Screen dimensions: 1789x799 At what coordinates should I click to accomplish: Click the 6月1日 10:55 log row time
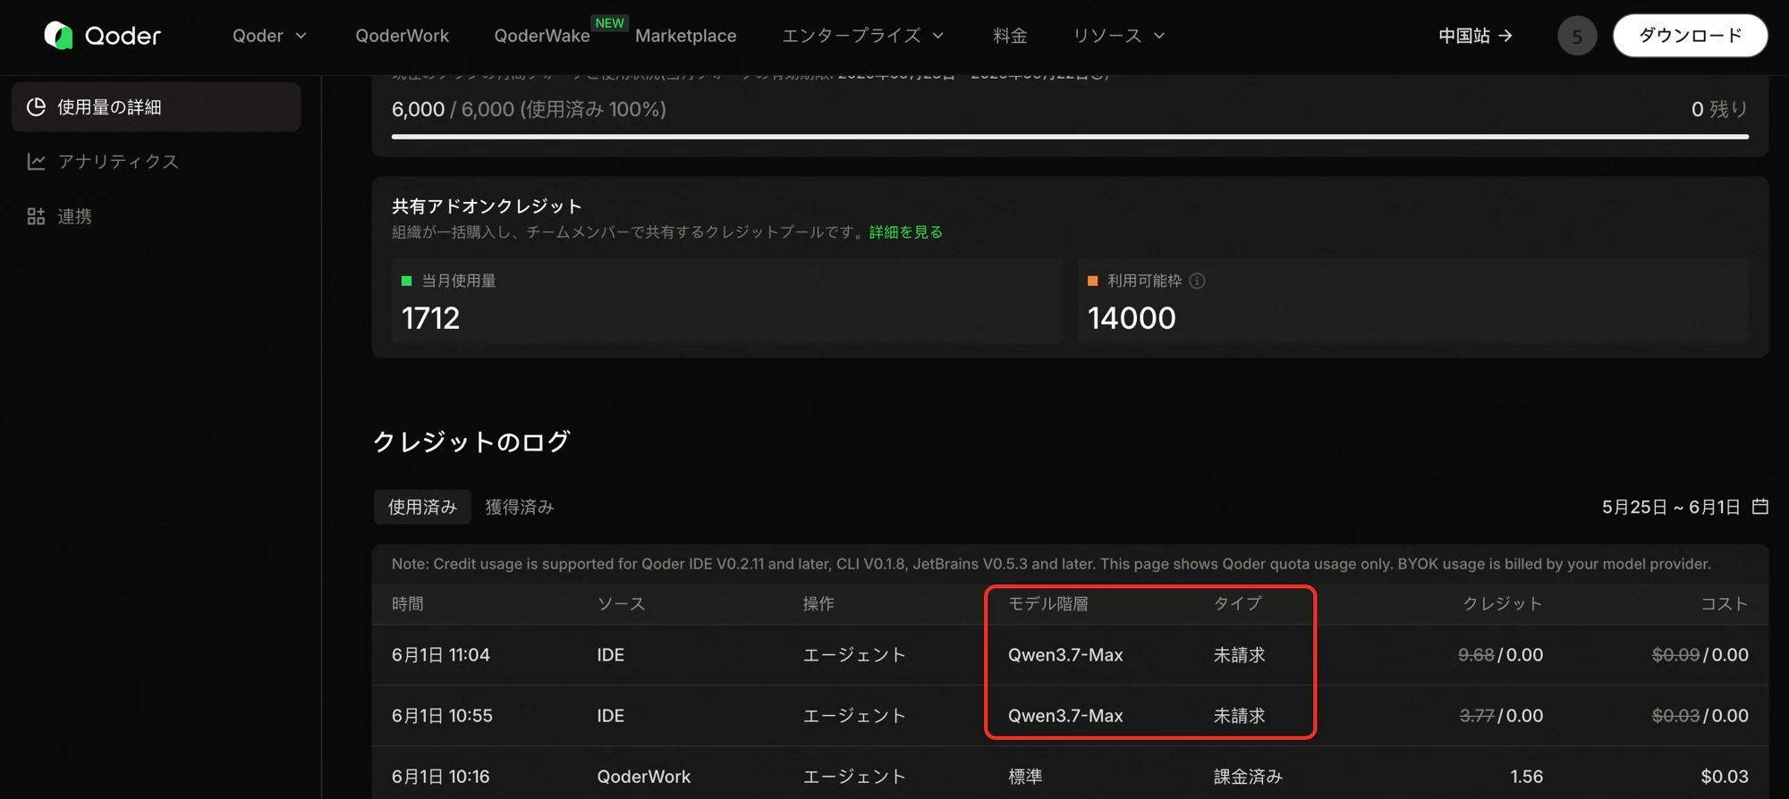(x=442, y=716)
